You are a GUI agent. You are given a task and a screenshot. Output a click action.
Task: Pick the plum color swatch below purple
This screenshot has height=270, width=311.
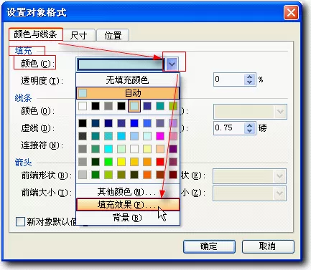pyautogui.click(x=173, y=162)
